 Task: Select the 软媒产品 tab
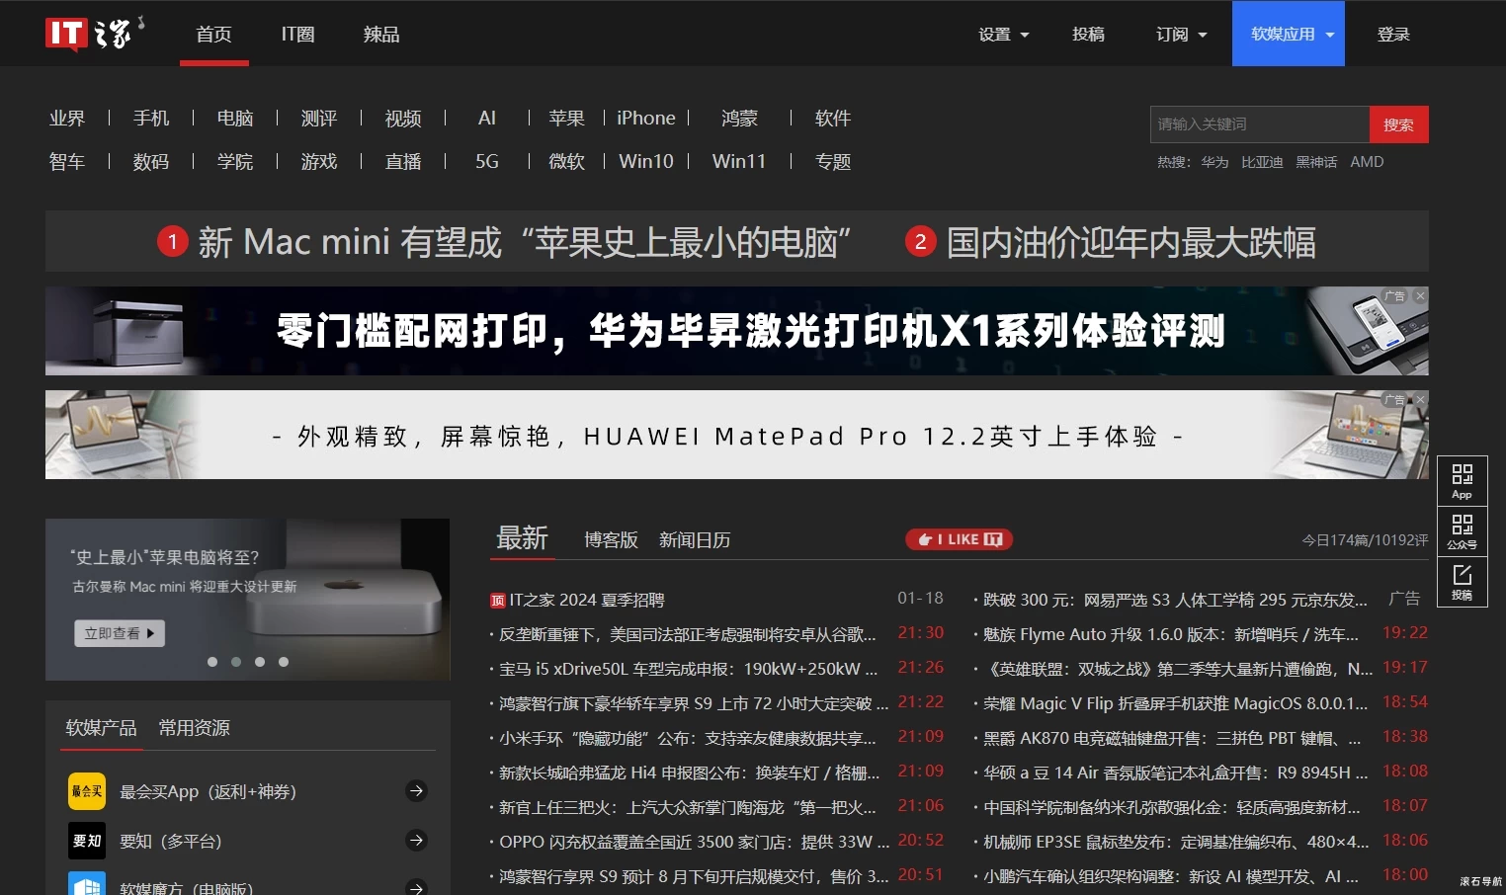pyautogui.click(x=101, y=728)
